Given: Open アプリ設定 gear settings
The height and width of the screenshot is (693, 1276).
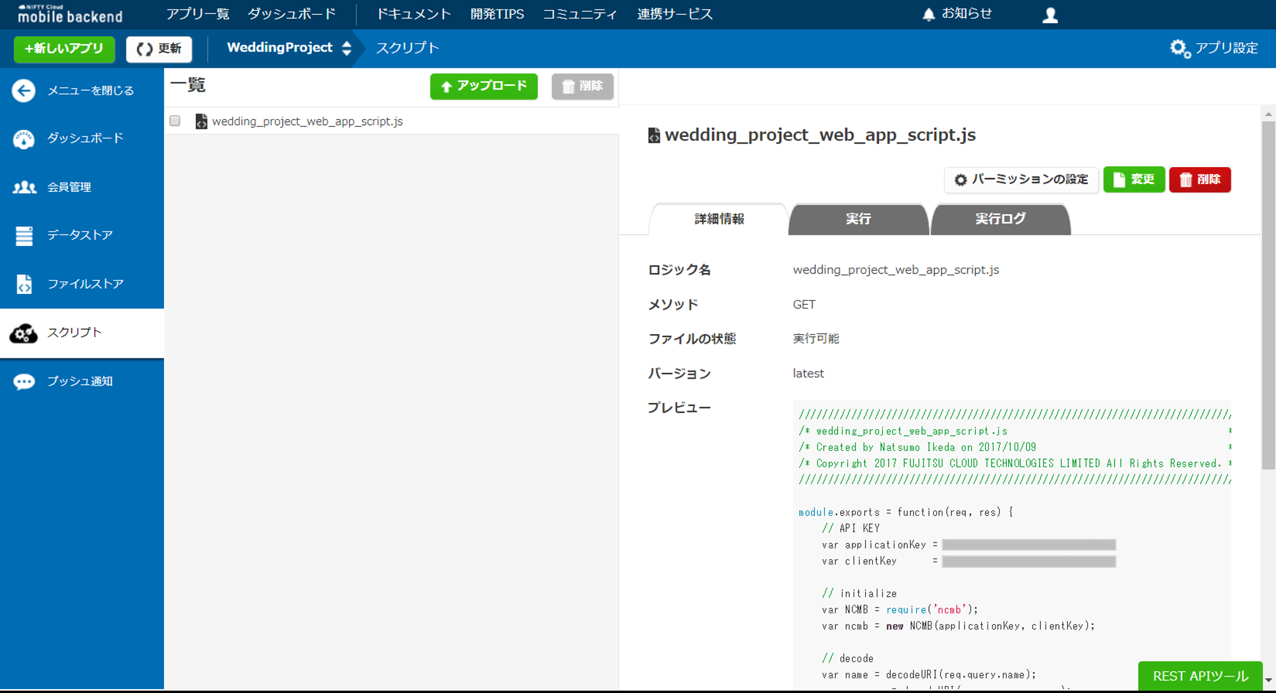Looking at the screenshot, I should (1213, 48).
